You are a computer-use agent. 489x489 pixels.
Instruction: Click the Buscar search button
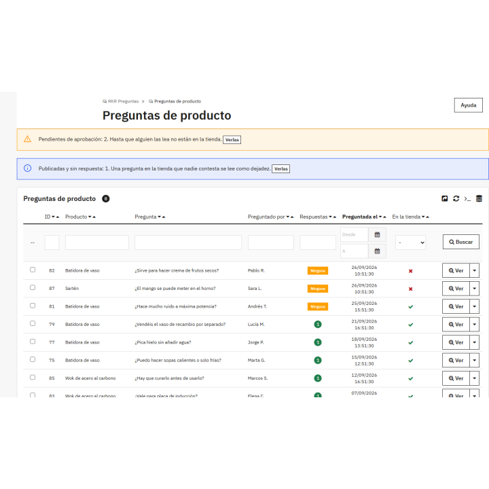pos(460,242)
